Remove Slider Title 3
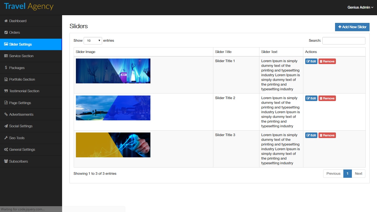377x212 pixels. click(327, 135)
